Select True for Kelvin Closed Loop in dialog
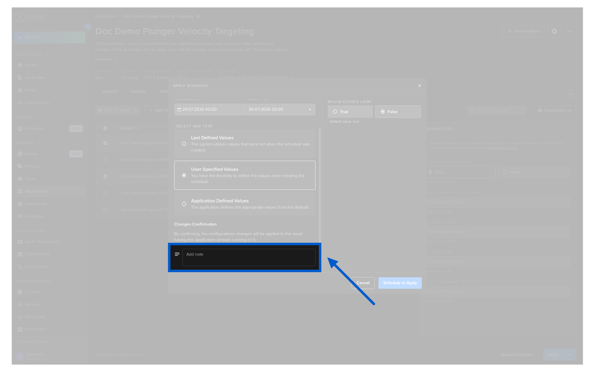The image size is (595, 372). pyautogui.click(x=350, y=112)
